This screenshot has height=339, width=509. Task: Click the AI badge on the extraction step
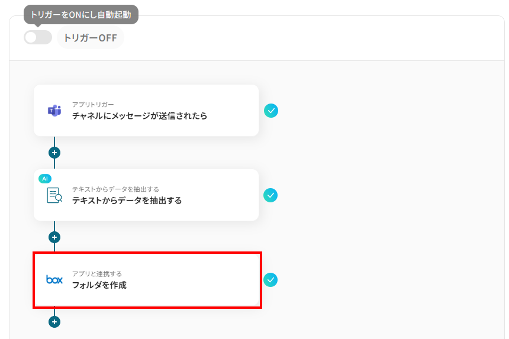tap(45, 178)
